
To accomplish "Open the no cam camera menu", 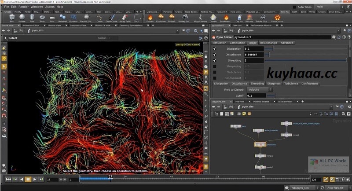I will tap(194, 44).
